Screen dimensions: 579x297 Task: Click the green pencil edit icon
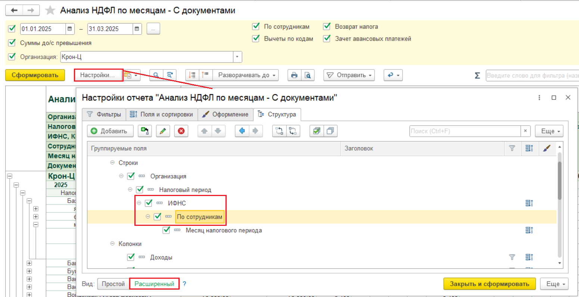pos(163,131)
